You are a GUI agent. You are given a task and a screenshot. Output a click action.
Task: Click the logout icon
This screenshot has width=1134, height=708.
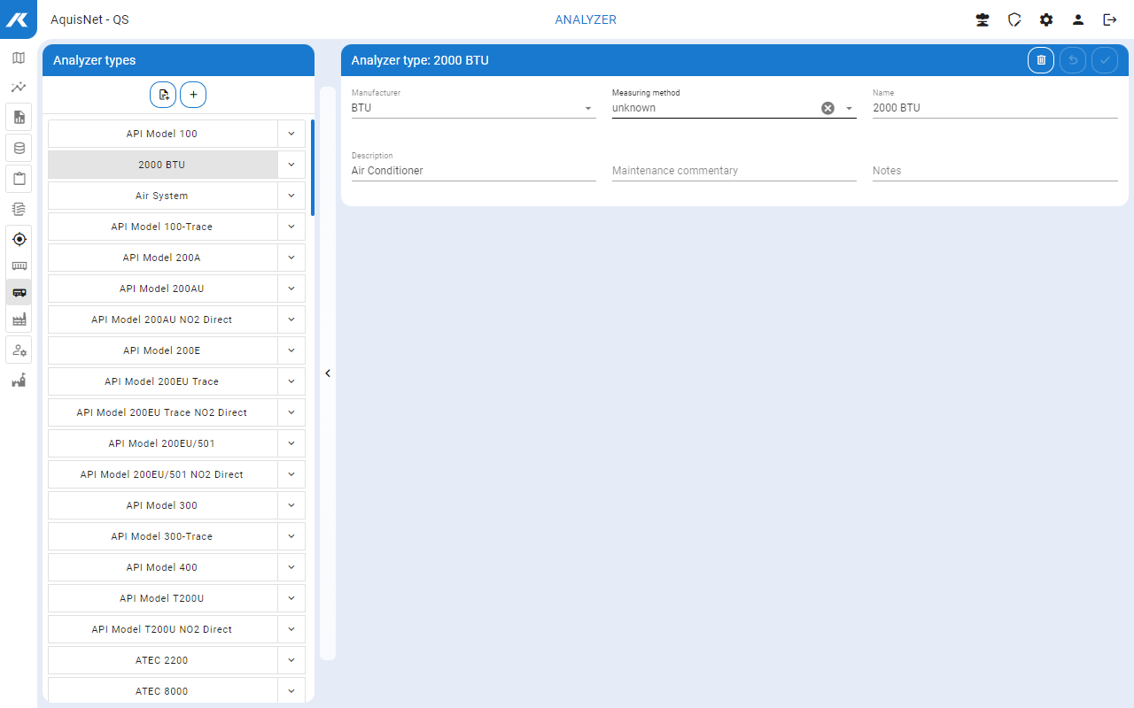[1110, 19]
